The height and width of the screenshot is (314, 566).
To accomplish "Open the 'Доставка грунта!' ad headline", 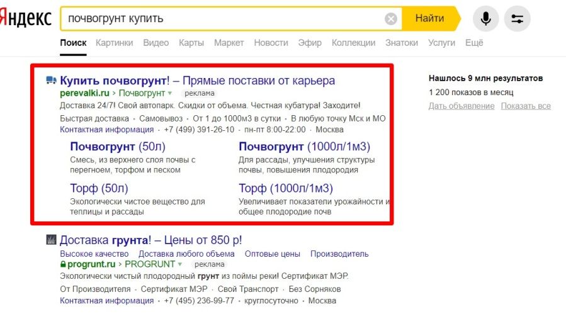I will point(151,240).
